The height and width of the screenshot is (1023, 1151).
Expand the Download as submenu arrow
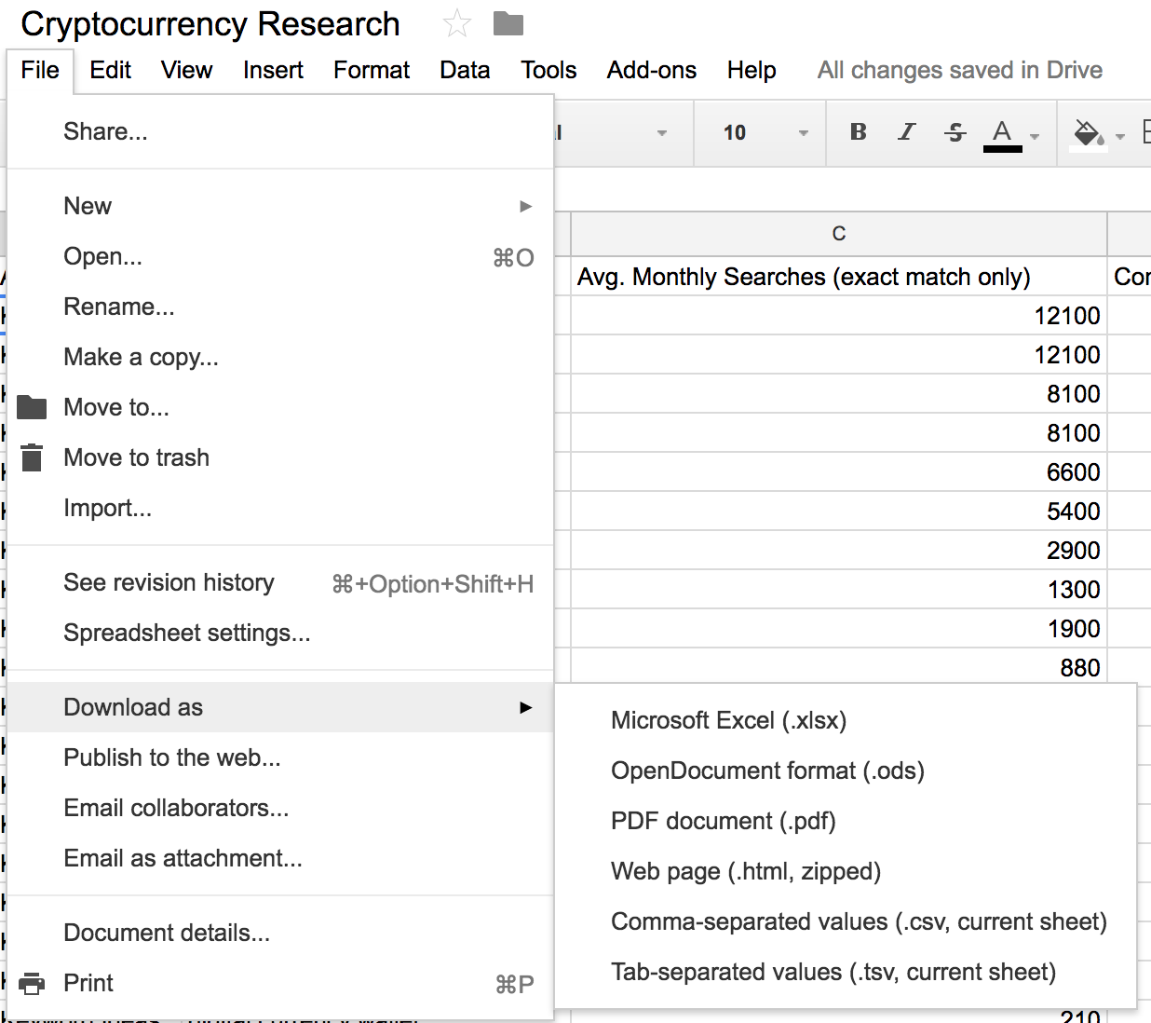[526, 707]
